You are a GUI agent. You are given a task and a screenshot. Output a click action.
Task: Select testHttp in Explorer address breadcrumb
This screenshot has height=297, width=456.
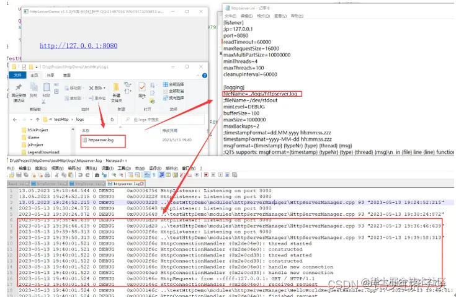click(61, 120)
